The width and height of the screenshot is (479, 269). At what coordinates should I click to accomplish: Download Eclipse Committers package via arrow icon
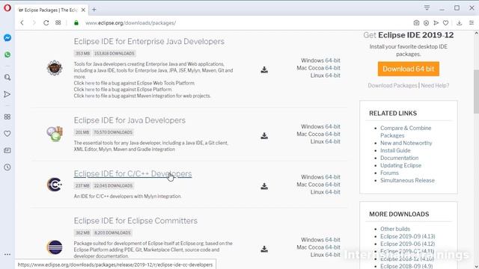point(264,249)
